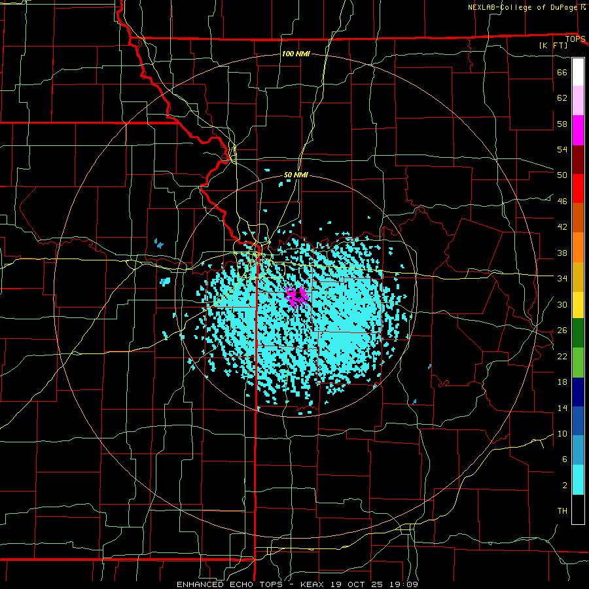Select the "34" legend value
This screenshot has width=589, height=589.
click(x=562, y=278)
